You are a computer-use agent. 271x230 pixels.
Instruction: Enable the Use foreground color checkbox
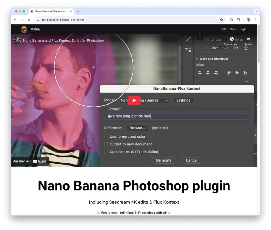click(x=106, y=136)
